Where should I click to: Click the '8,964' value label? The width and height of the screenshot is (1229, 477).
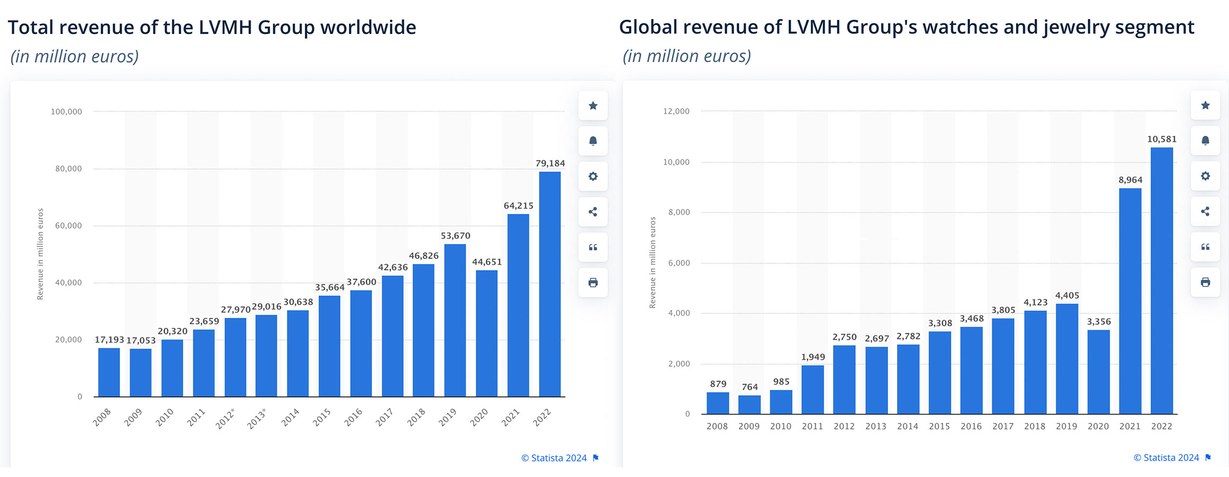(x=1130, y=180)
